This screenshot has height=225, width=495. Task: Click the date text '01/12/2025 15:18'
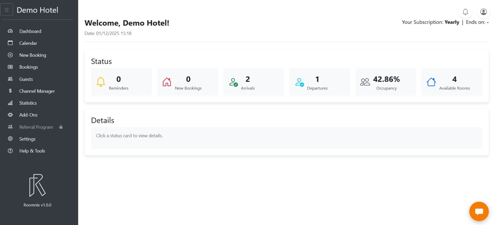(114, 33)
